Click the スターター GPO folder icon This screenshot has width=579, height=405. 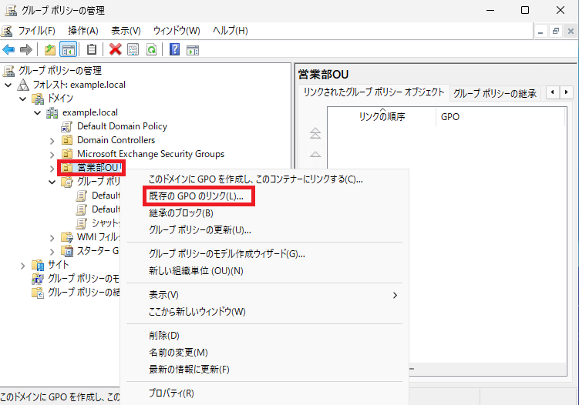coord(67,251)
